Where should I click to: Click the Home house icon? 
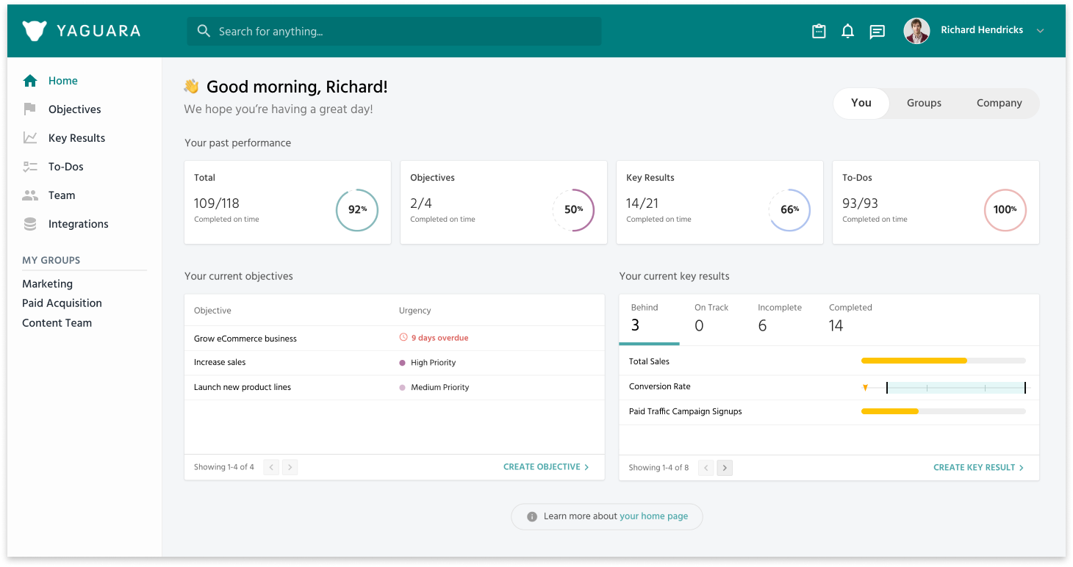[30, 81]
